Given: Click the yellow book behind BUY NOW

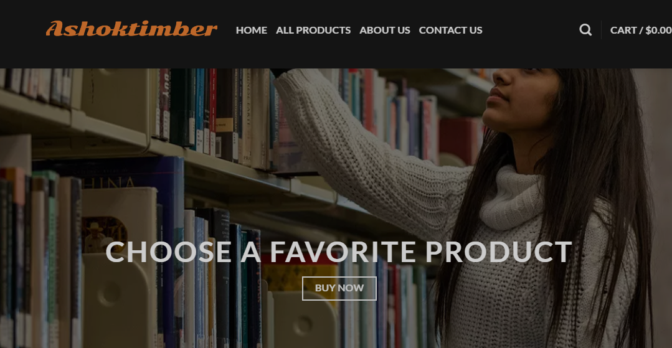Looking at the screenshot, I should click(x=300, y=275).
